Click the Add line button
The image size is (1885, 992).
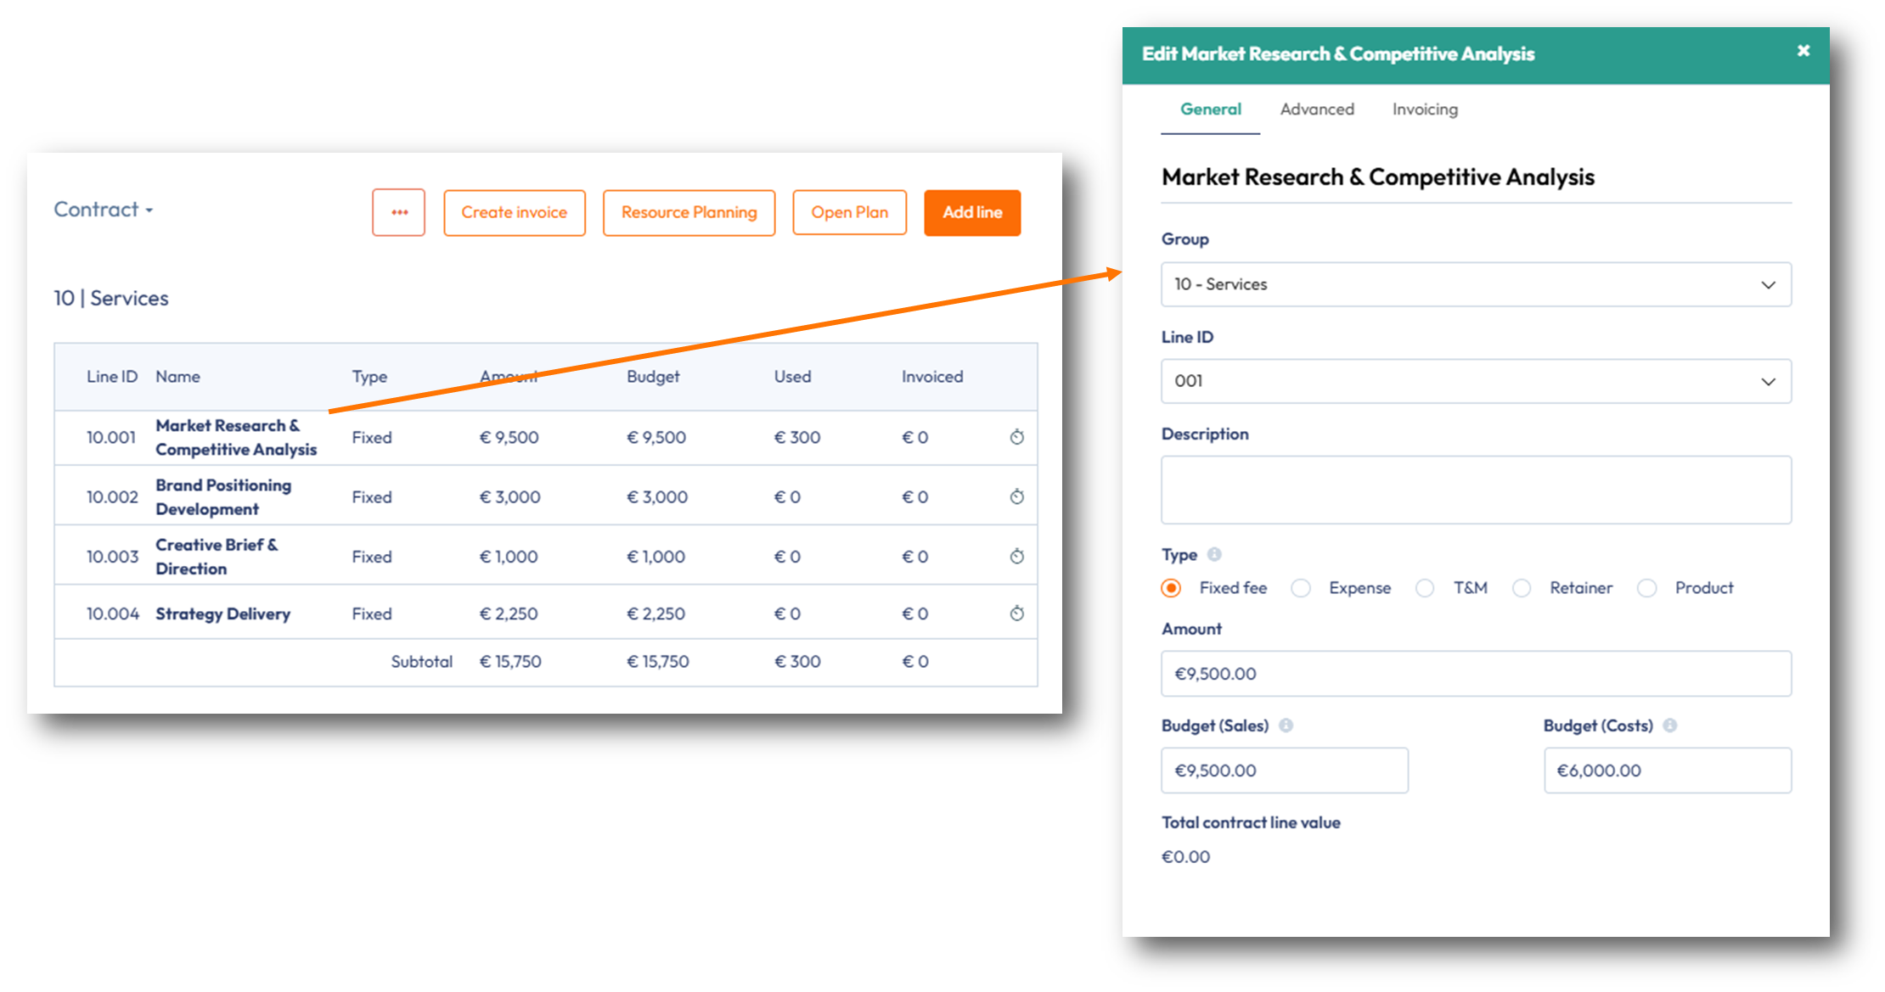point(972,212)
